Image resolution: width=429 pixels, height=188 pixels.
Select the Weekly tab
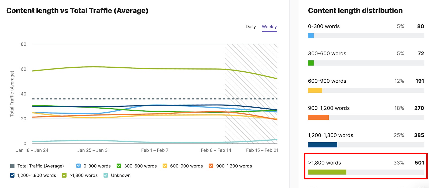269,26
